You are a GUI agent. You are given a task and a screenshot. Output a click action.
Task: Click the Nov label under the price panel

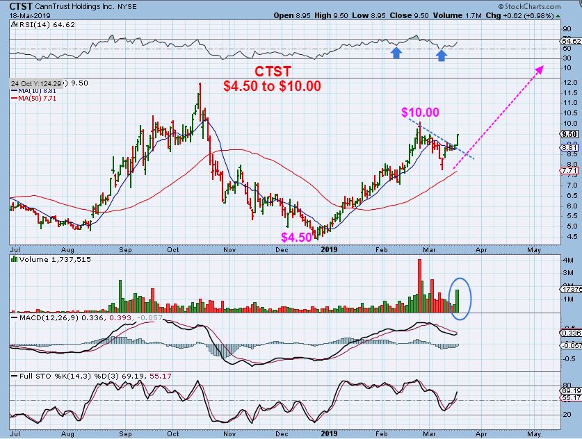coord(229,250)
